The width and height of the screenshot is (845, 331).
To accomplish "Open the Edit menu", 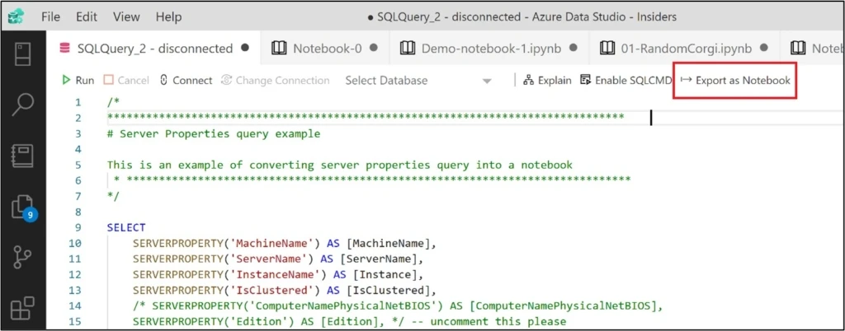I will [86, 16].
